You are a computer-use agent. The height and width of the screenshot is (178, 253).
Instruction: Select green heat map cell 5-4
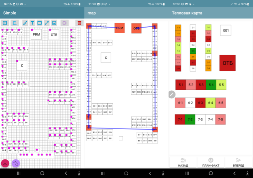[x=211, y=84]
